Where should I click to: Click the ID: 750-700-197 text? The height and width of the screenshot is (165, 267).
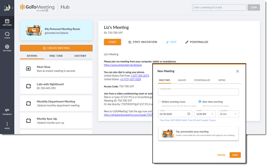coord(113,32)
